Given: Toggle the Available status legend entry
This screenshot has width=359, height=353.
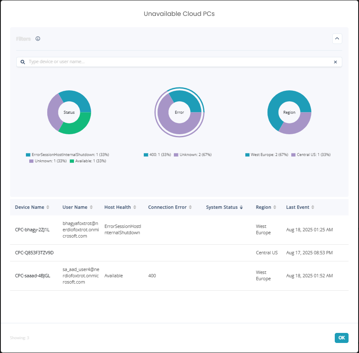Looking at the screenshot, I should 87,161.
